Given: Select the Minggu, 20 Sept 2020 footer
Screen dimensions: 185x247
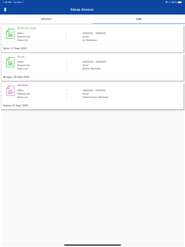Looking at the screenshot, I should (16, 77).
